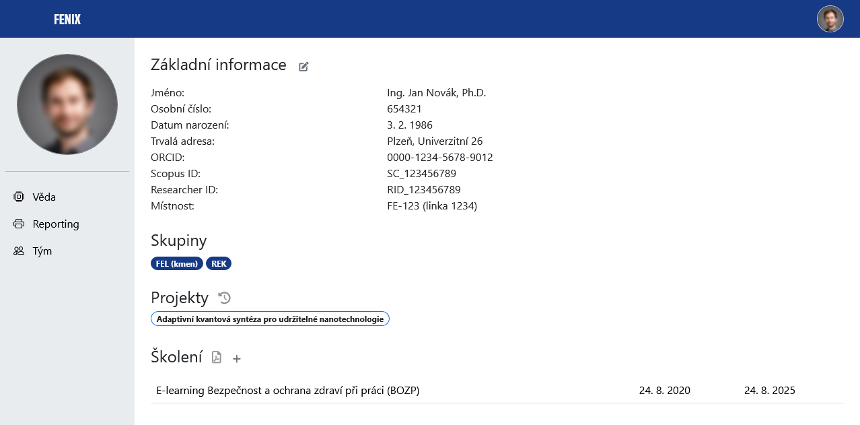Click the Osobní číslo: label

pyautogui.click(x=181, y=109)
